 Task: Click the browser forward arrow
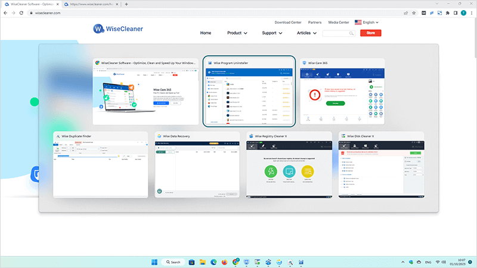(x=13, y=13)
